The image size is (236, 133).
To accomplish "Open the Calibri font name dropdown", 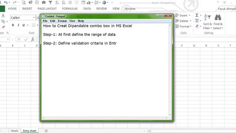I will click(34, 18).
